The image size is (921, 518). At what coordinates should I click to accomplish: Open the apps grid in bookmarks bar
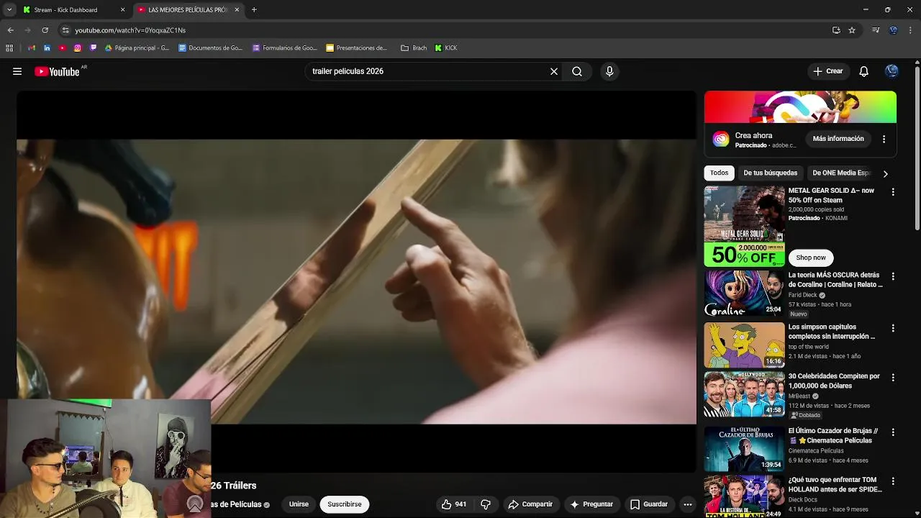(x=9, y=48)
